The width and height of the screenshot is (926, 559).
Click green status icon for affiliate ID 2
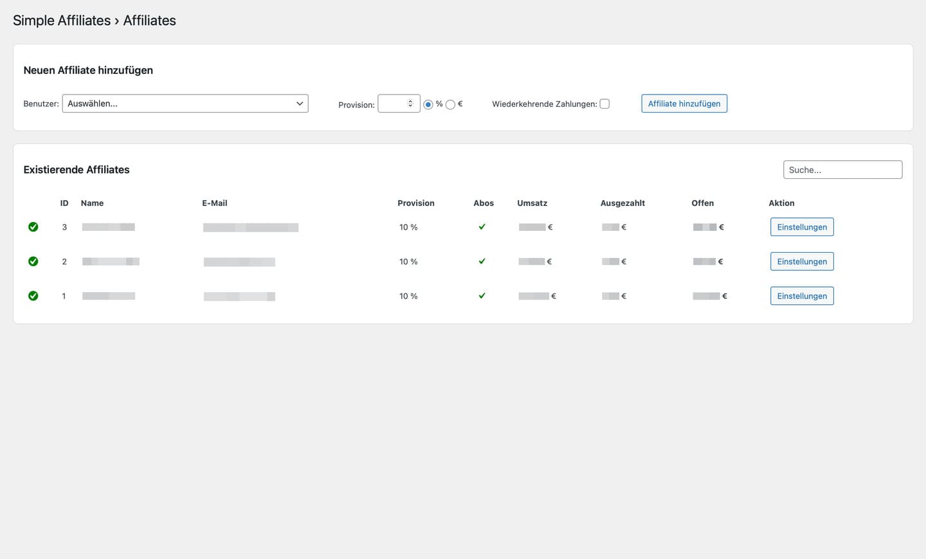coord(33,261)
